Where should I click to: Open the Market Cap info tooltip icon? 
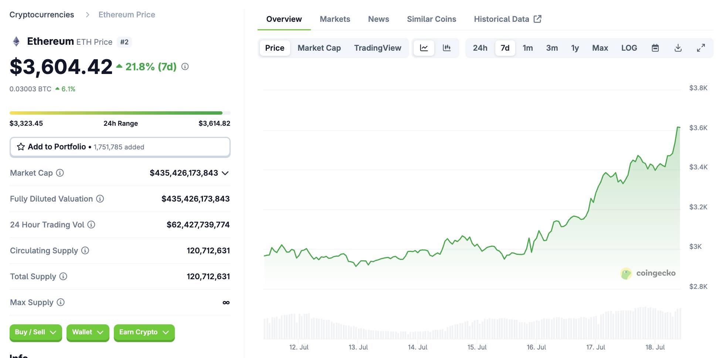tap(60, 173)
